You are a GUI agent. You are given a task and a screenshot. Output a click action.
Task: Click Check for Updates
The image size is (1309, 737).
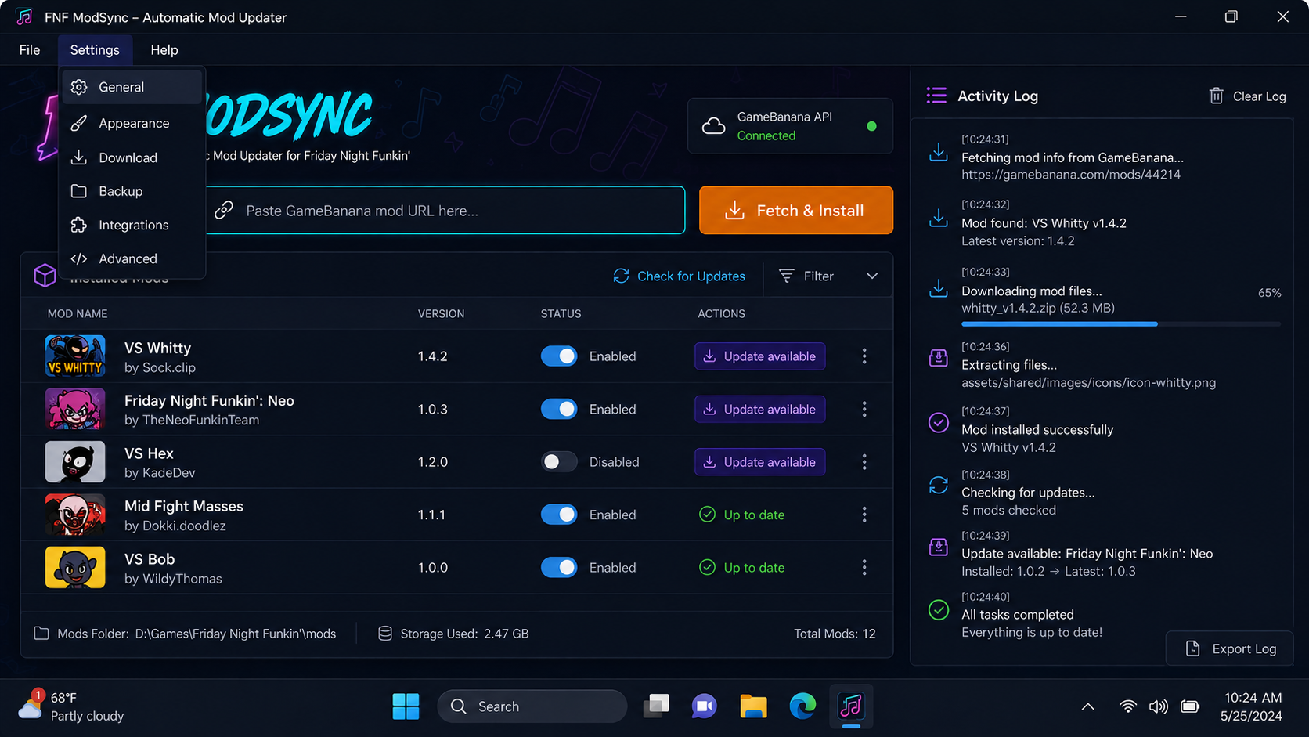tap(679, 276)
